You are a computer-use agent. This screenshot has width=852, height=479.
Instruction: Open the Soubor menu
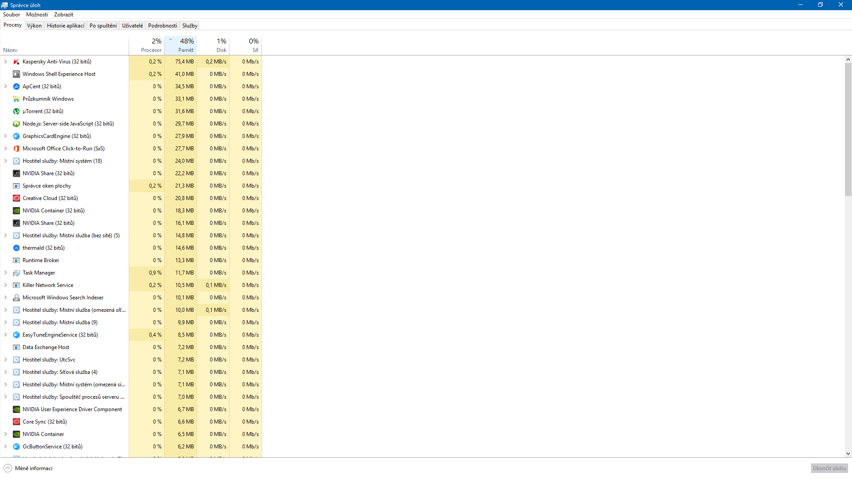pyautogui.click(x=12, y=15)
